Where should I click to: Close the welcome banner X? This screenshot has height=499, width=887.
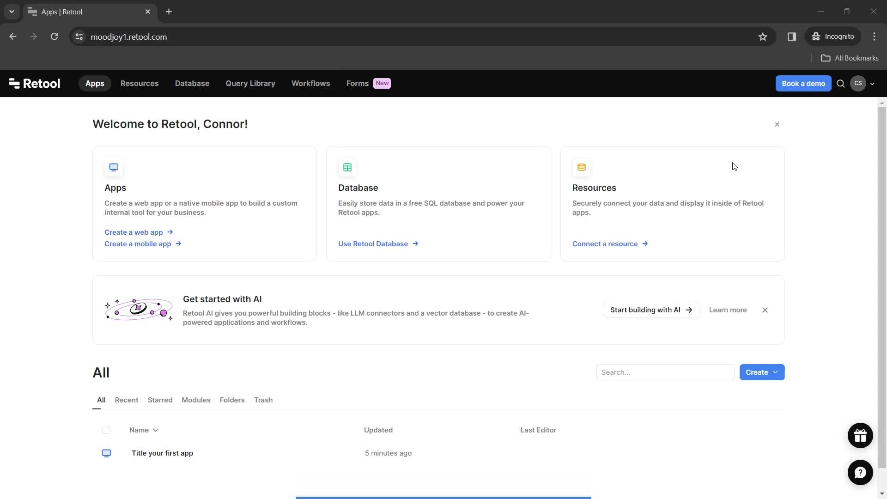pyautogui.click(x=778, y=124)
